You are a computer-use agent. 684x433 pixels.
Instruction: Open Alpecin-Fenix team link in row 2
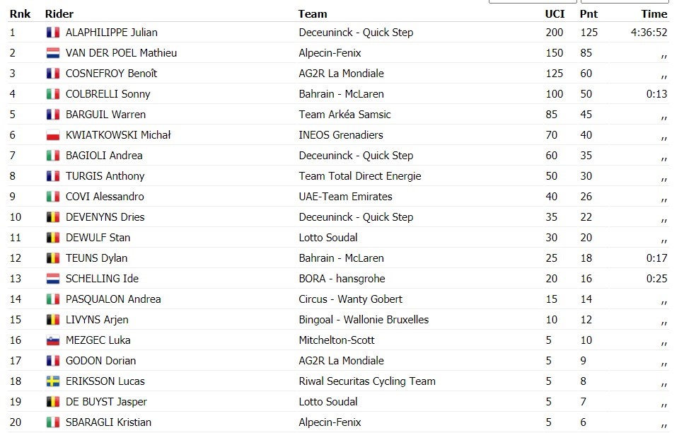330,53
